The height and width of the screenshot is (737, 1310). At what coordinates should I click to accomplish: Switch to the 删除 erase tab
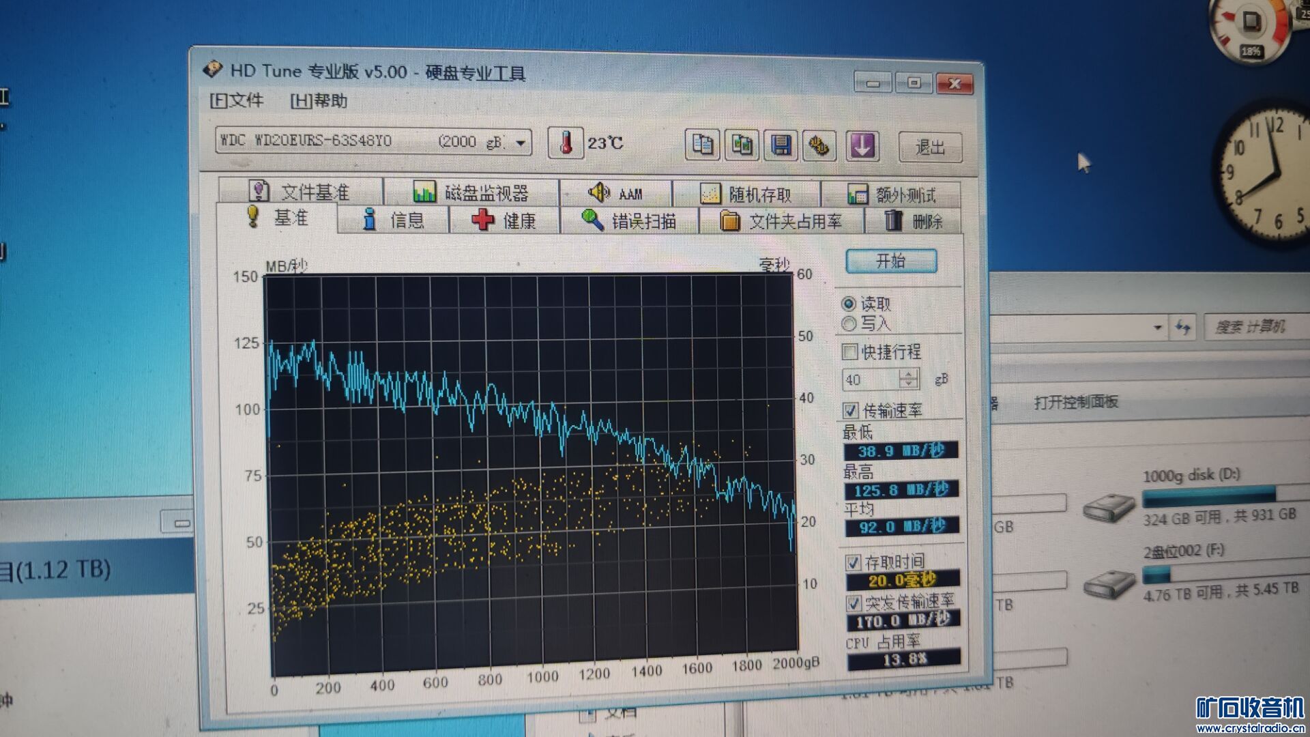tap(913, 222)
